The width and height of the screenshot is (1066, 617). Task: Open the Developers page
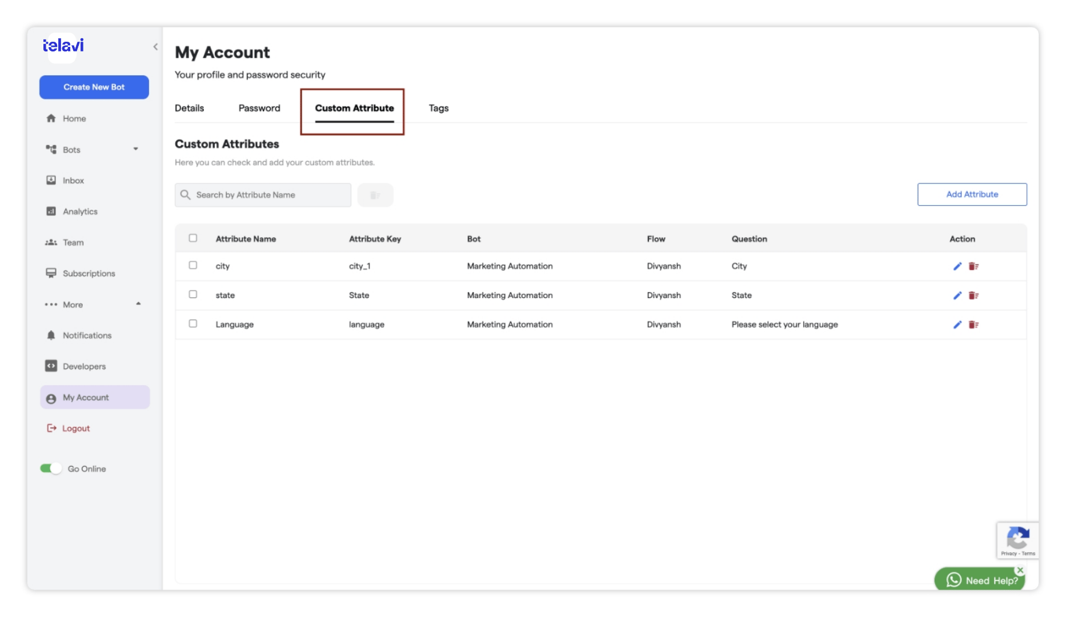point(84,366)
